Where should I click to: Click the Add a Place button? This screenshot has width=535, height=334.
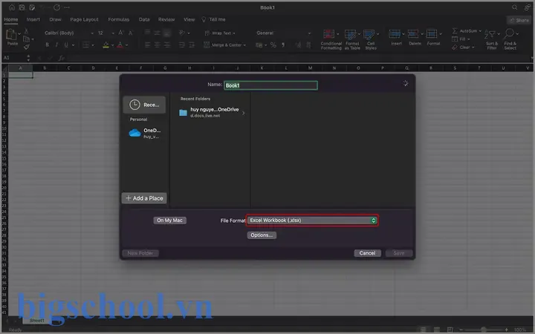pos(144,198)
